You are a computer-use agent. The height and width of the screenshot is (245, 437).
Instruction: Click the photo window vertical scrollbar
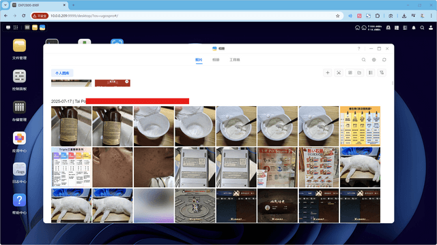[393, 83]
